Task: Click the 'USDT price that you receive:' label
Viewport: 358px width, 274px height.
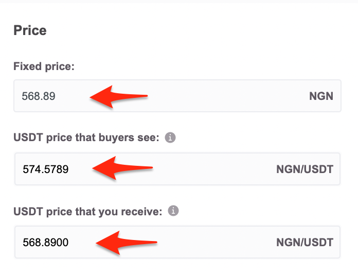Action: [x=88, y=211]
